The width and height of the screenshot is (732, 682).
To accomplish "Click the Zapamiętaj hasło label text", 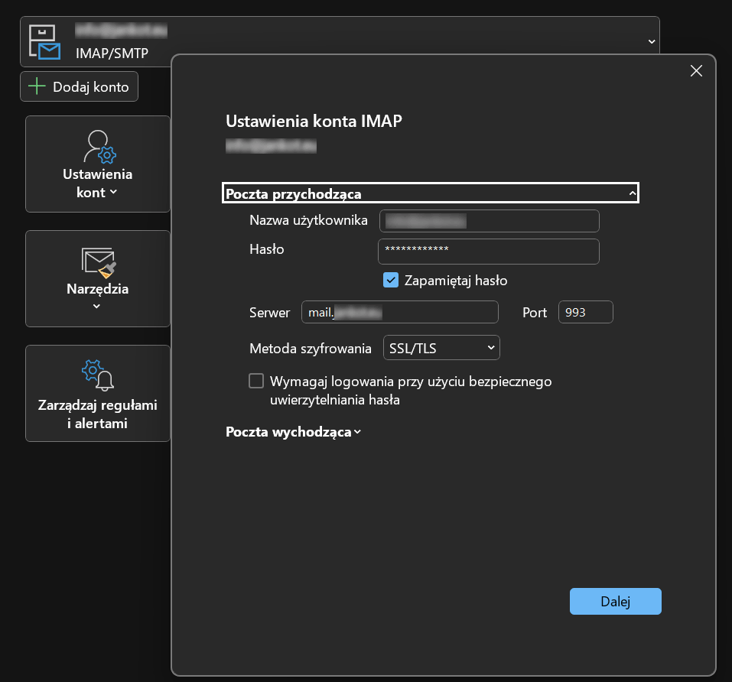I will 456,281.
